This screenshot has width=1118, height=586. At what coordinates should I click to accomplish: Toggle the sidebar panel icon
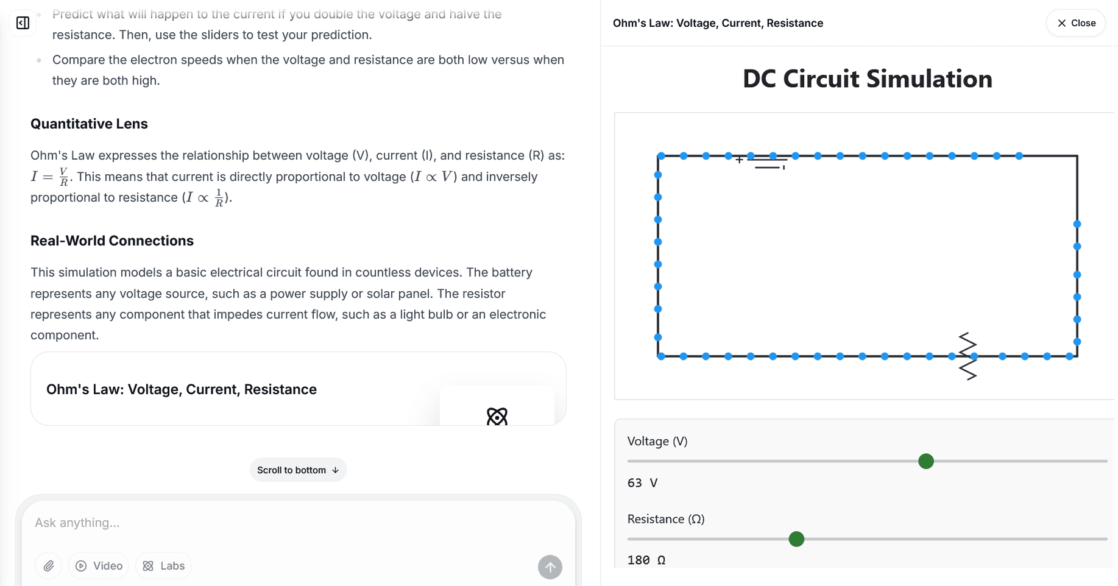pyautogui.click(x=23, y=23)
